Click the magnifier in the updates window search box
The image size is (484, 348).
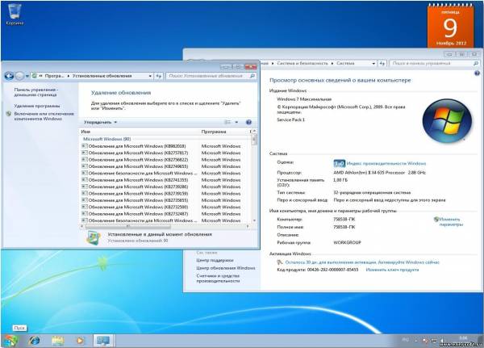pos(252,76)
